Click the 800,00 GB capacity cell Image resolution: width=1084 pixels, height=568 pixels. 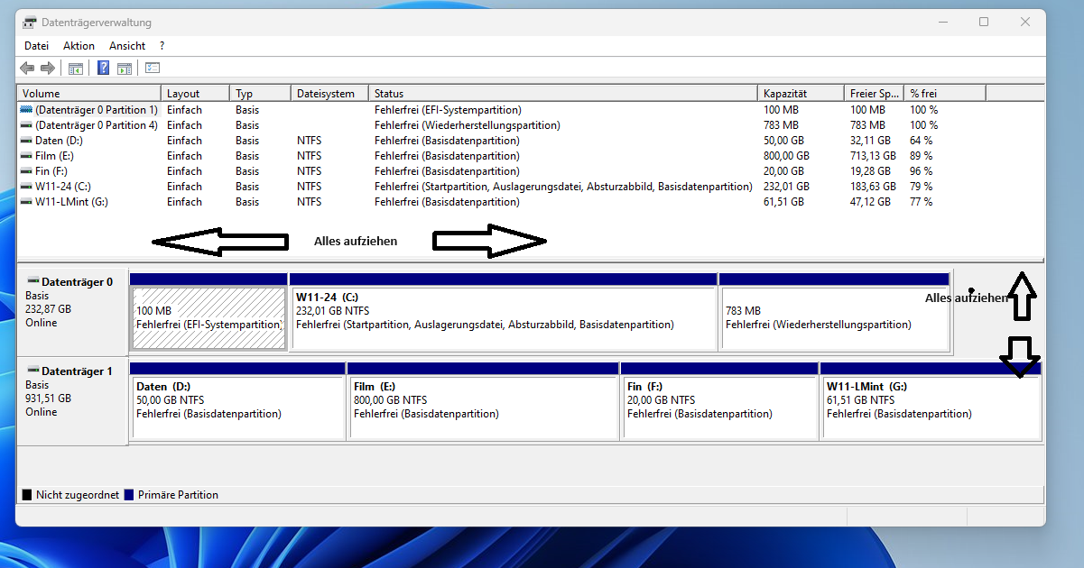click(786, 156)
